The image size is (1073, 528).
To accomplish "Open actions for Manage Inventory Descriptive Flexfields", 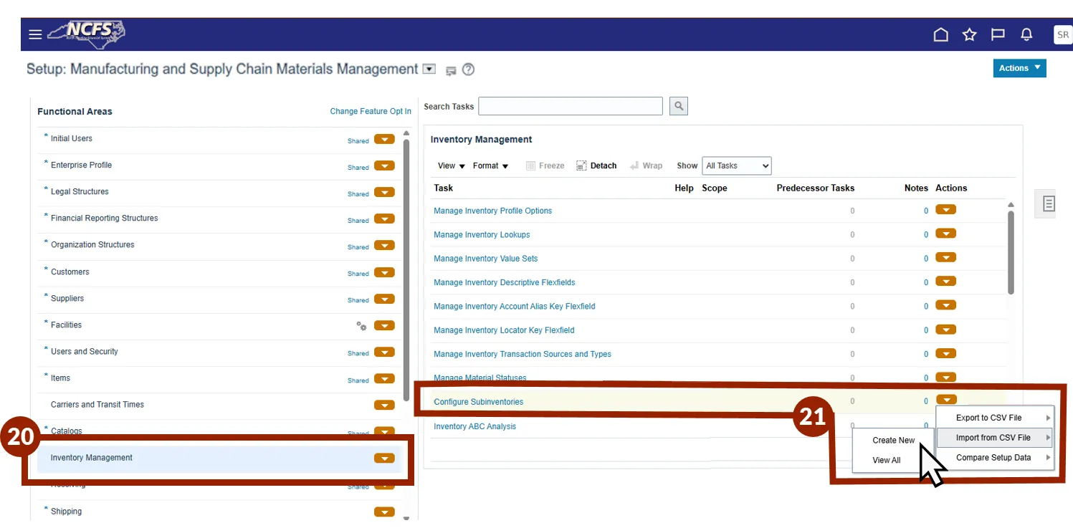I will pos(946,282).
